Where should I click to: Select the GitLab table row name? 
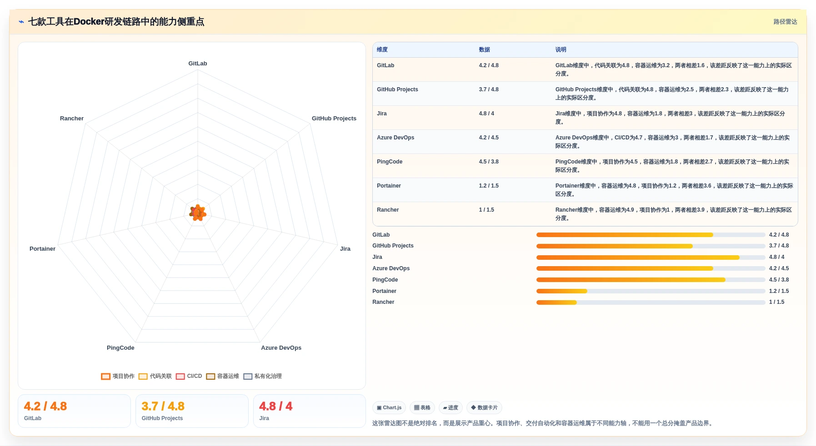tap(385, 65)
